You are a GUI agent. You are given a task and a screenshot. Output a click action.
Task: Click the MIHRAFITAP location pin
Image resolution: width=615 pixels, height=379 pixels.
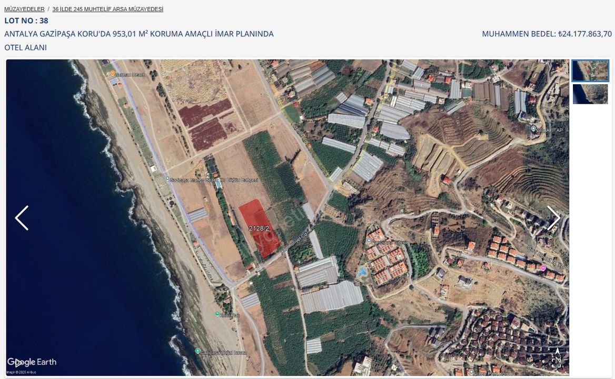533,128
